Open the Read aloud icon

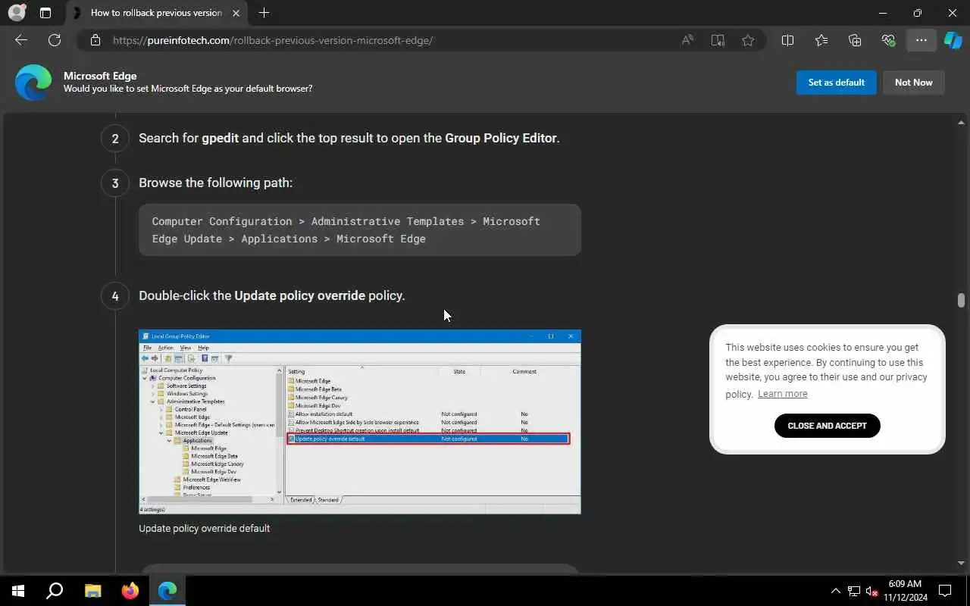(687, 40)
